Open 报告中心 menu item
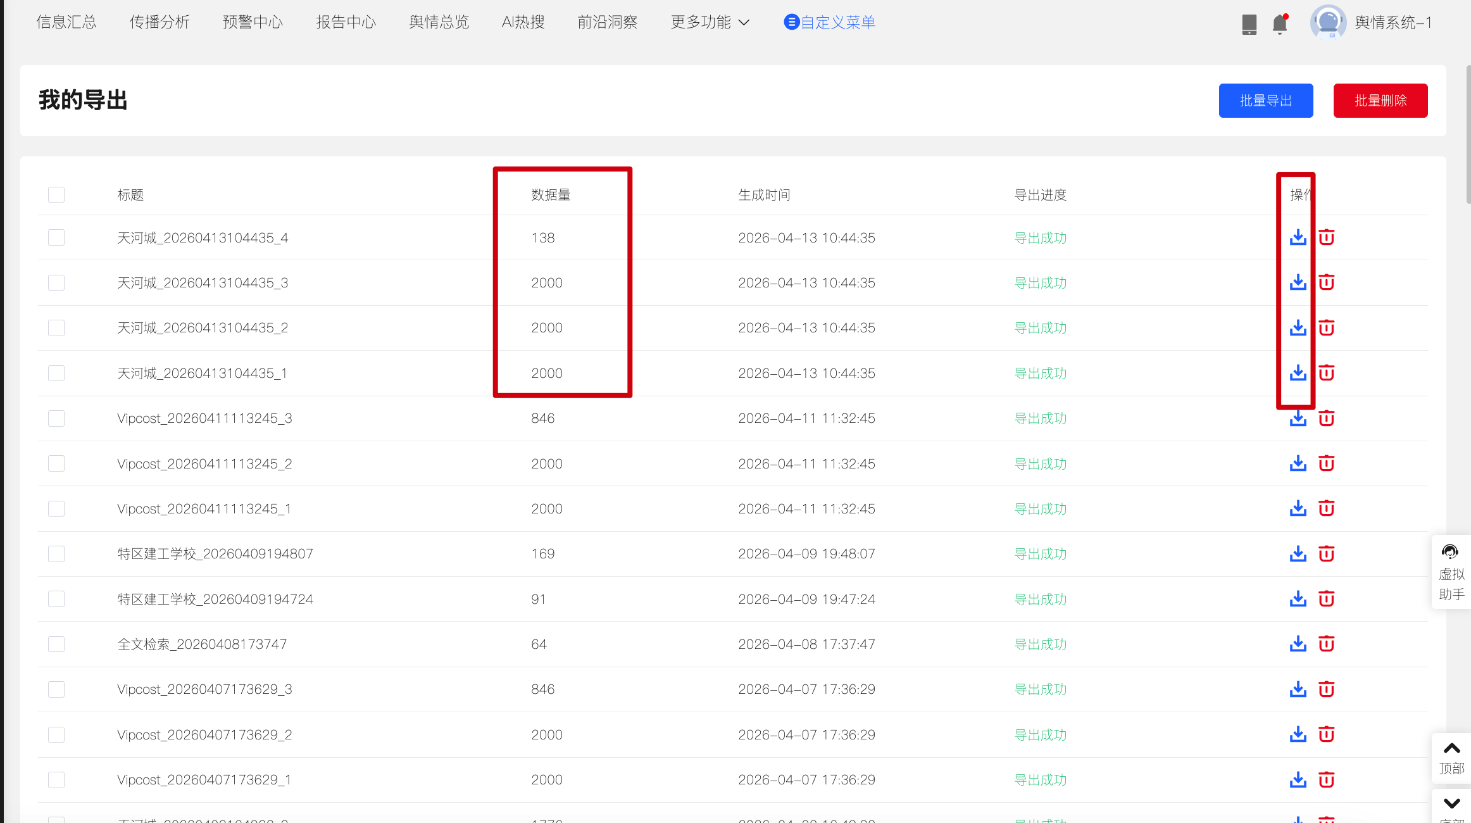This screenshot has height=823, width=1471. click(x=346, y=22)
